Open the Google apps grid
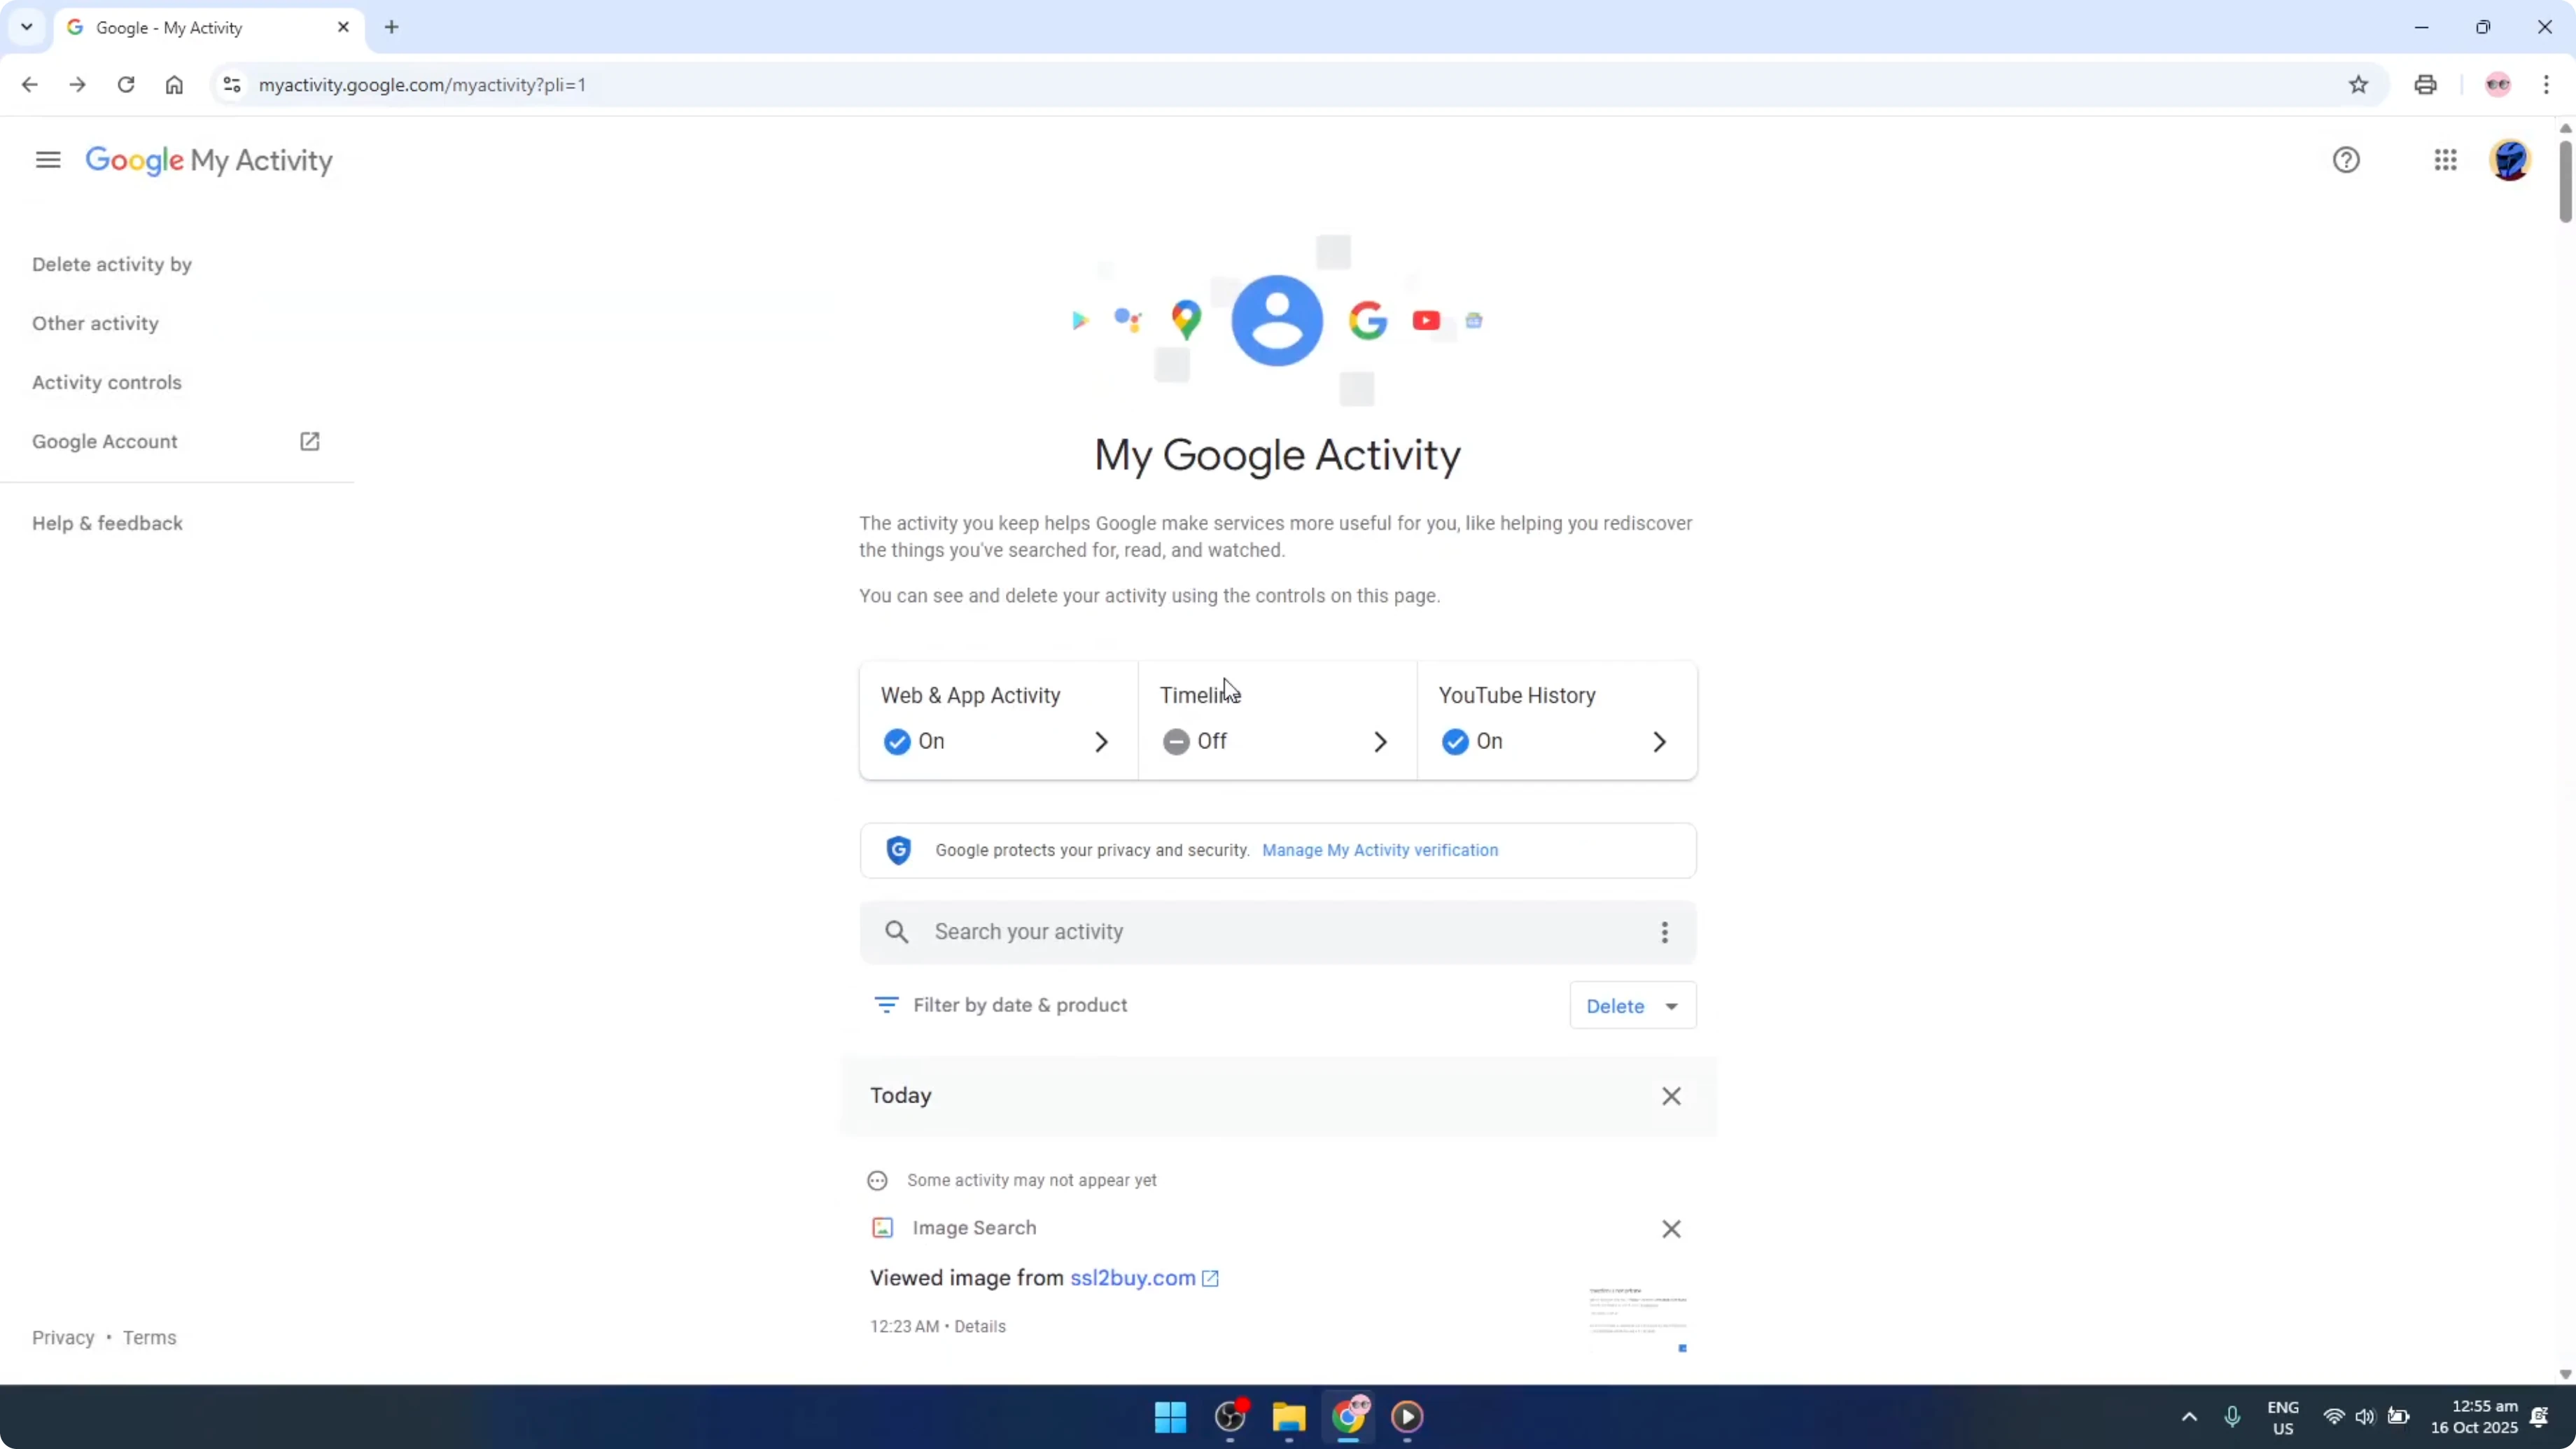 (2444, 160)
